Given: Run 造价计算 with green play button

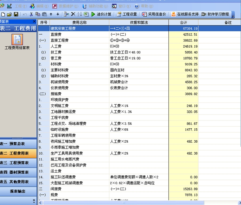Looking at the screenshot, I should 101,14.
